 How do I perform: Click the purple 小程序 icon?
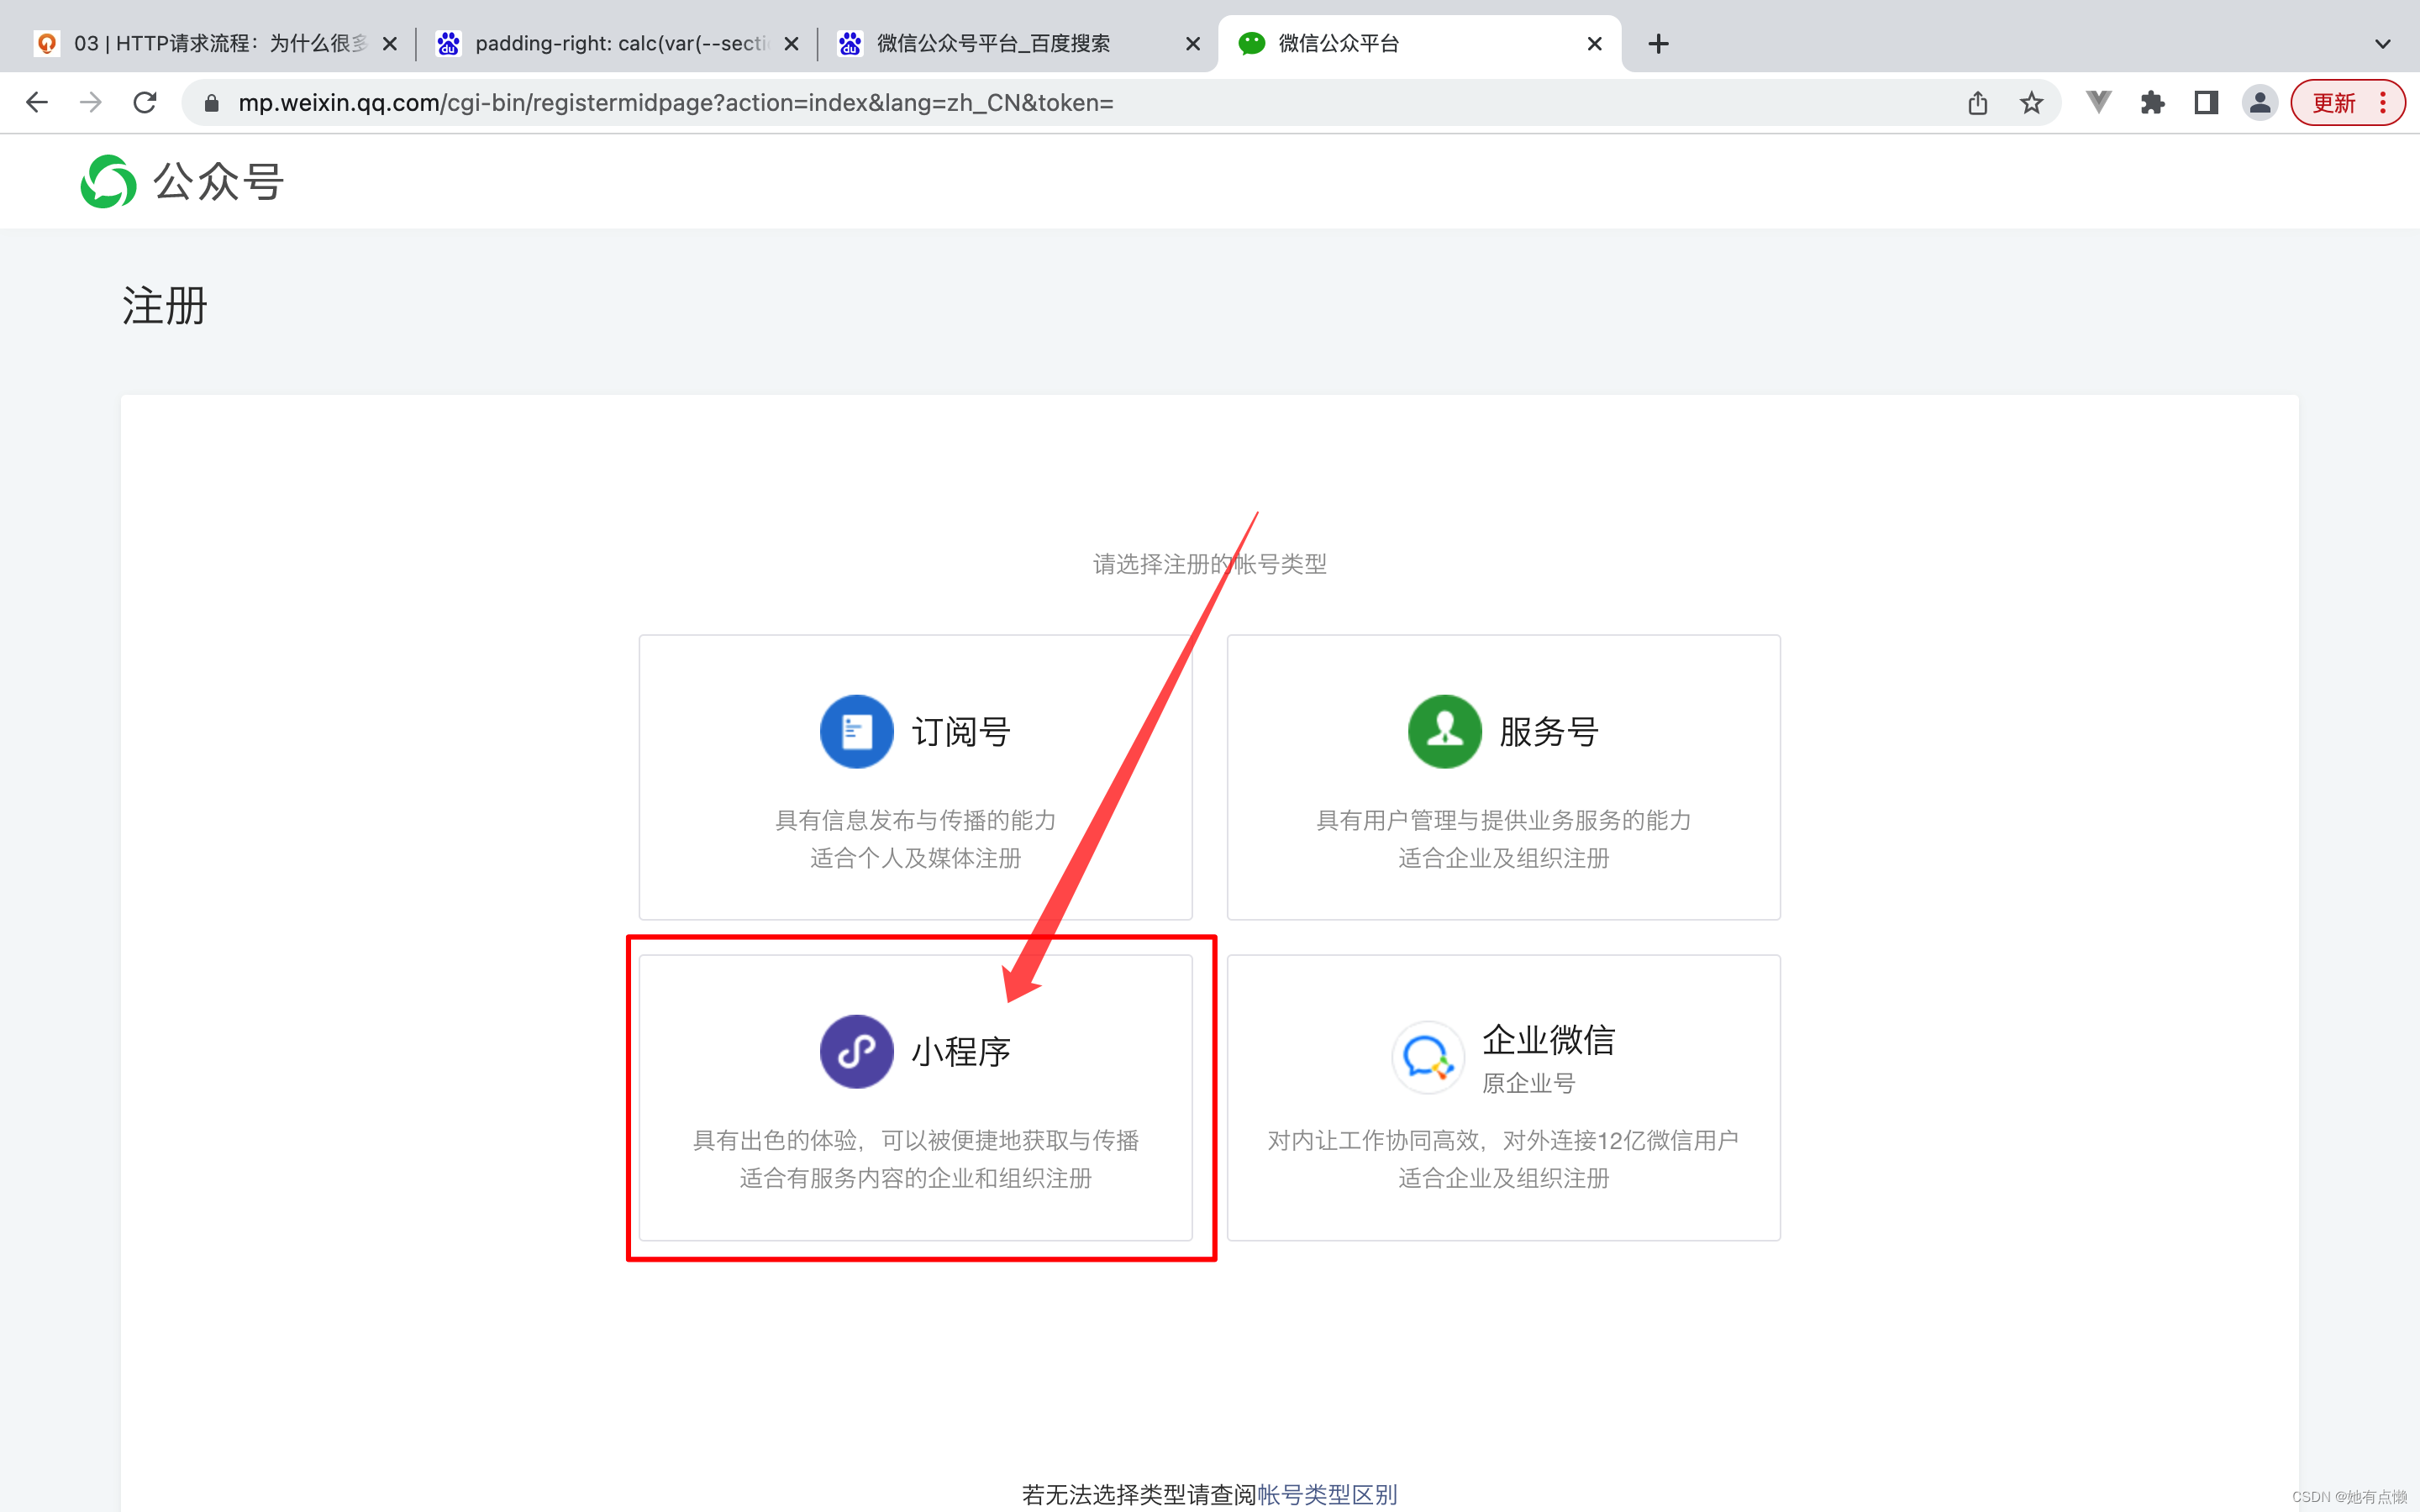(x=856, y=1052)
